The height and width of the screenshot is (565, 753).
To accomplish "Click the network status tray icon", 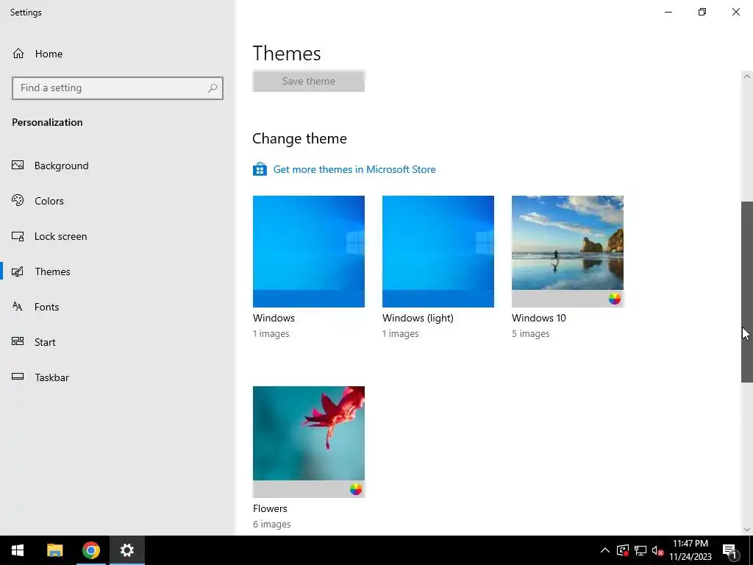I will pos(640,550).
